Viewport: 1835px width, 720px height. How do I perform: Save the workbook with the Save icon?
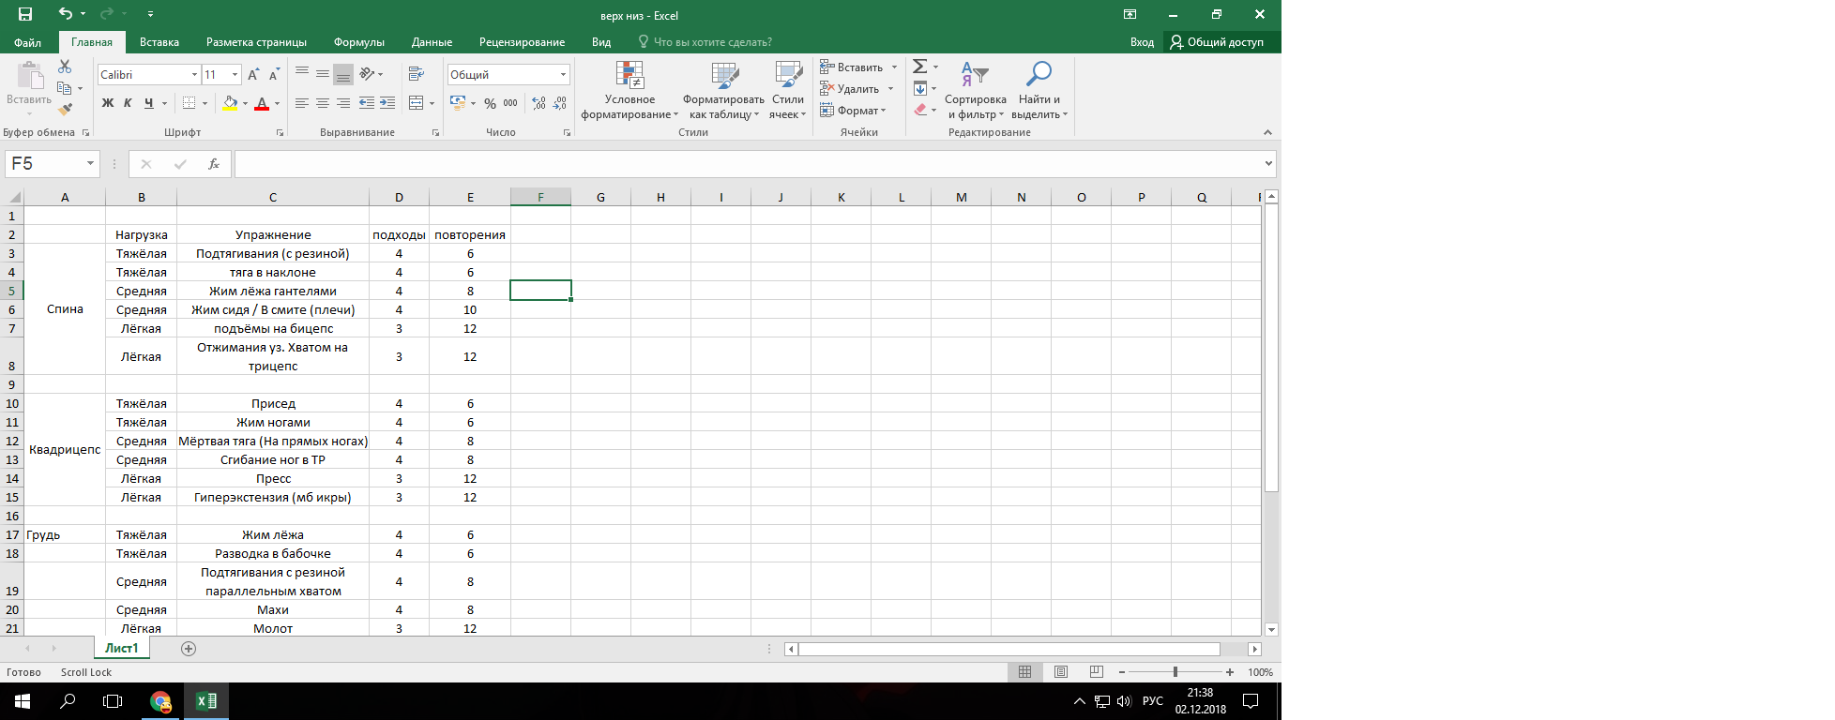pyautogui.click(x=25, y=14)
